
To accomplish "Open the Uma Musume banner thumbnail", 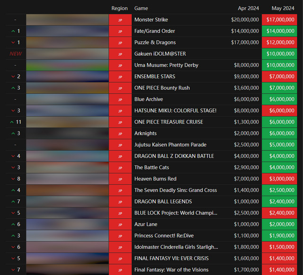I will pos(67,65).
